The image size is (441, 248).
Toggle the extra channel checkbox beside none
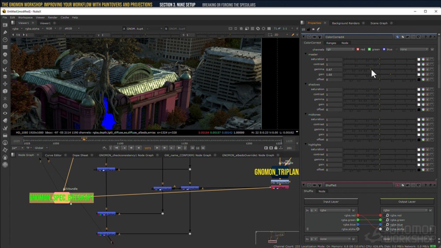397,49
